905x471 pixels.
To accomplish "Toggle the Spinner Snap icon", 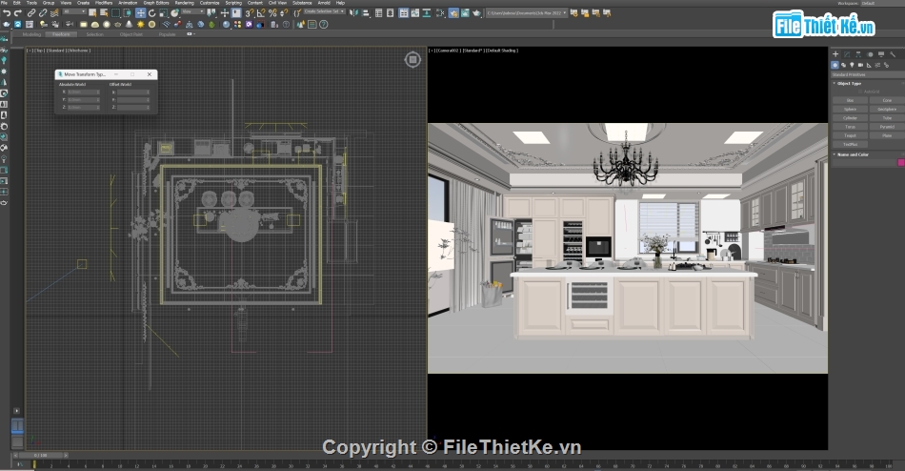I will [x=283, y=12].
